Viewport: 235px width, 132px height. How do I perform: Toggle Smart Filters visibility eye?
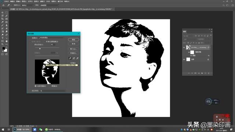coord(189,52)
